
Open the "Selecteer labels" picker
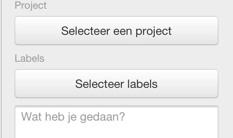[x=116, y=84]
